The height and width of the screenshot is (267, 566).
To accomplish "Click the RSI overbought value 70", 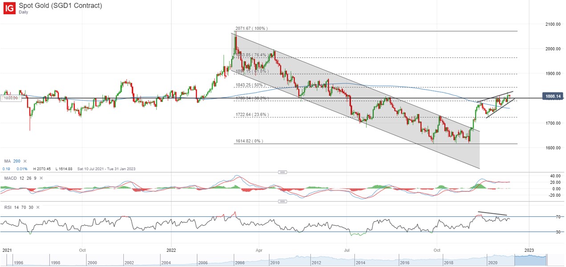I will [23, 207].
